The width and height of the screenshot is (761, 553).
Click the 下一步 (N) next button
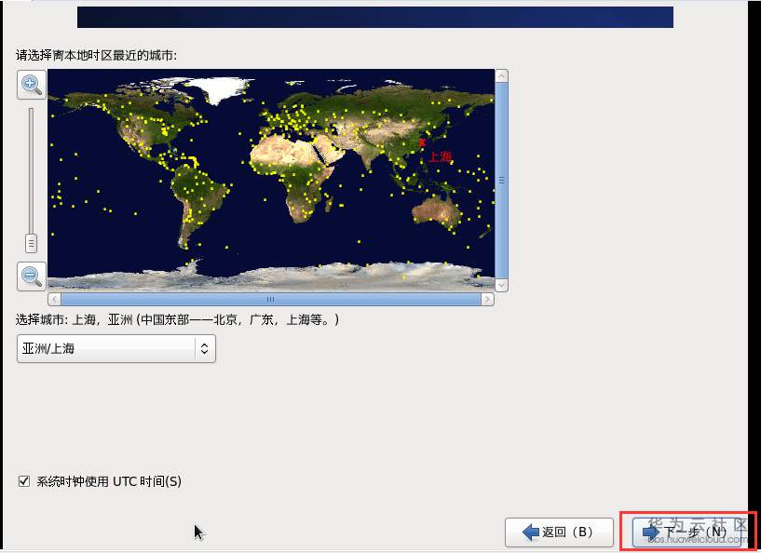[x=686, y=533]
